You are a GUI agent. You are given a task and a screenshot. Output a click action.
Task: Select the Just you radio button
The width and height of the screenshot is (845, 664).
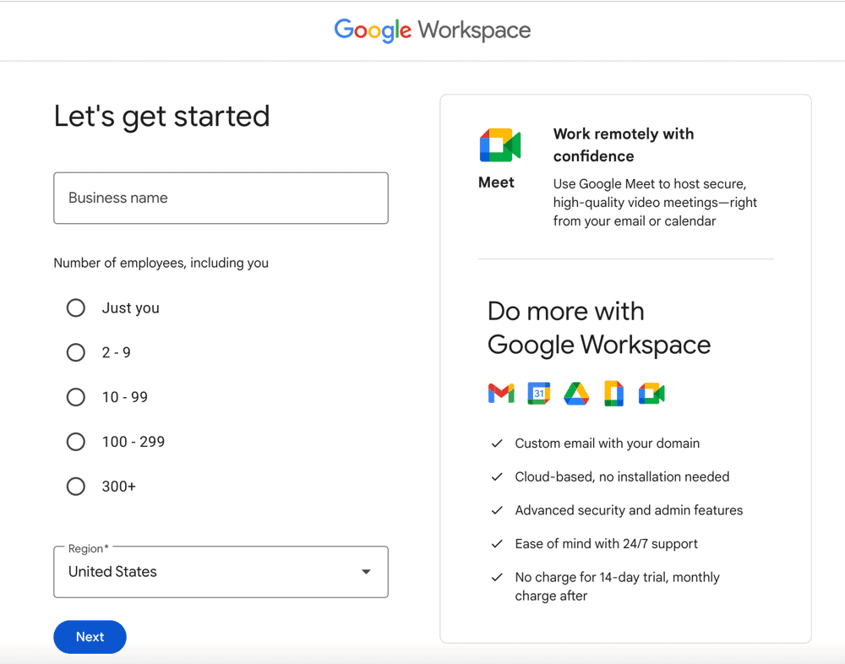click(x=76, y=308)
